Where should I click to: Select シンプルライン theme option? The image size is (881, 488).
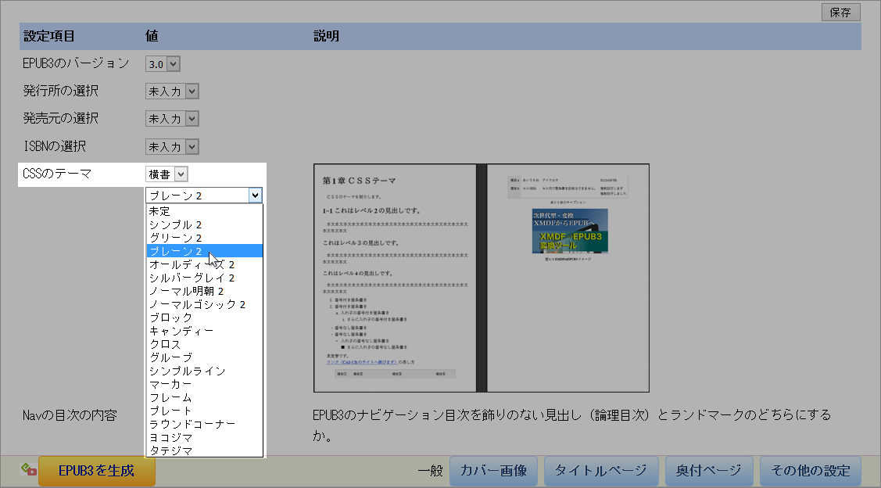[204, 371]
